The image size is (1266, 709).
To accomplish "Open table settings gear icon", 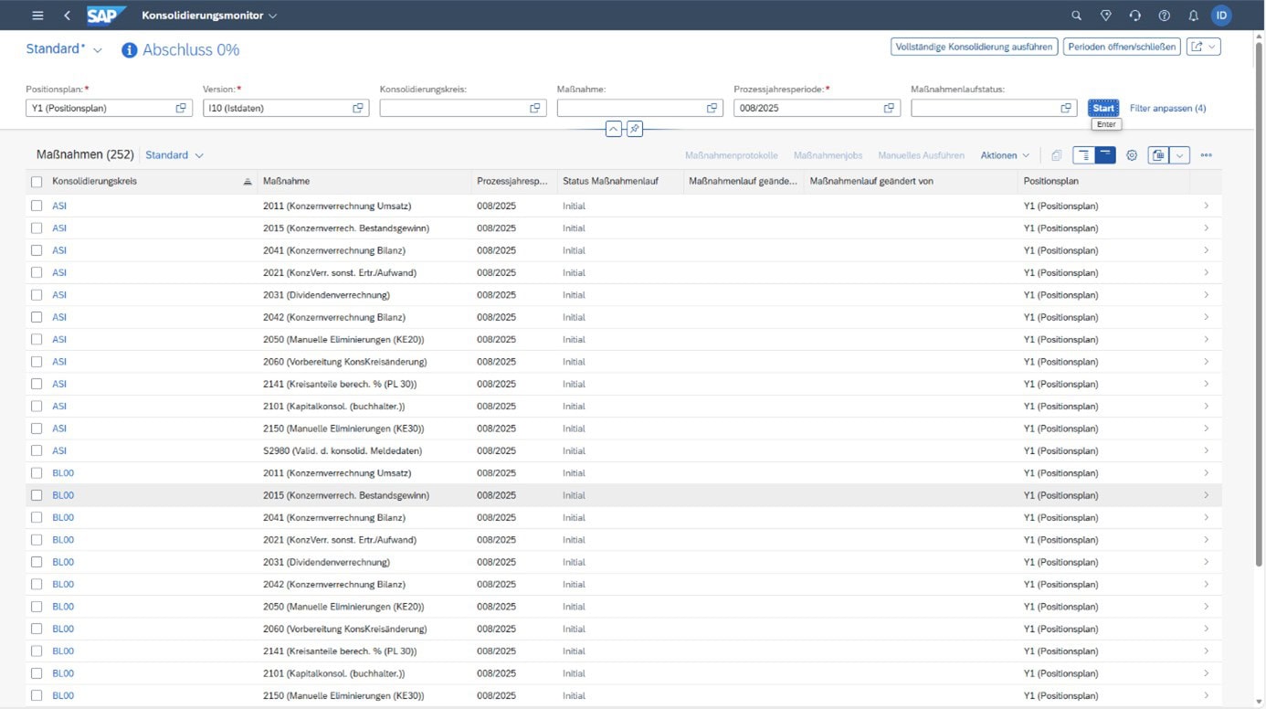I will point(1132,155).
